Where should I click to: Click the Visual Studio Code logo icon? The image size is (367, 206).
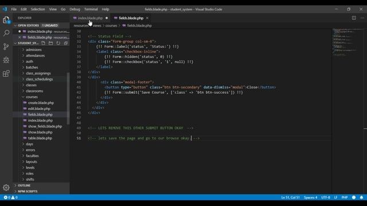pyautogui.click(x=5, y=9)
